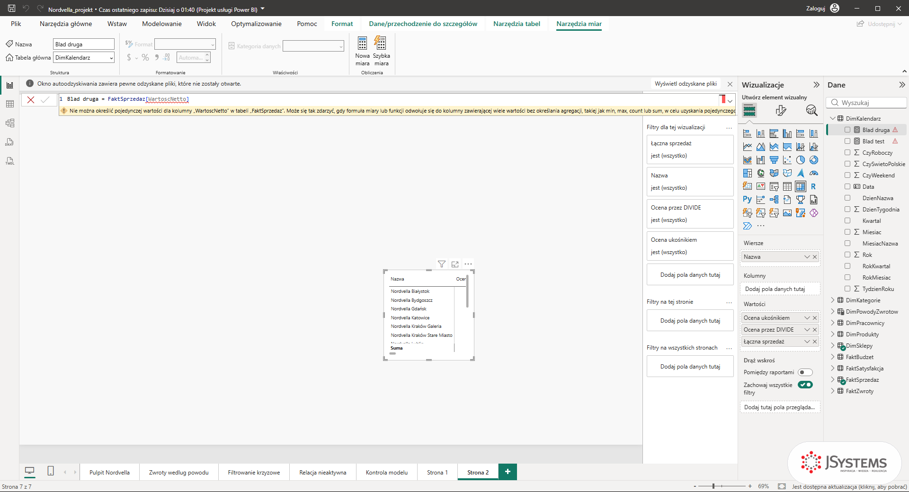Select the gauge visual
This screenshot has width=909, height=492.
point(814,173)
